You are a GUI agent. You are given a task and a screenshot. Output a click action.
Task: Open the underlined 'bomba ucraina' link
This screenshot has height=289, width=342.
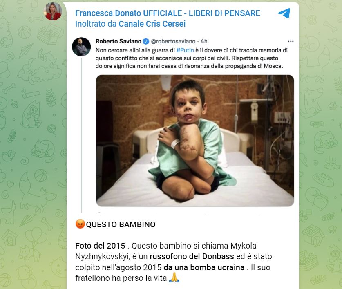(x=217, y=267)
